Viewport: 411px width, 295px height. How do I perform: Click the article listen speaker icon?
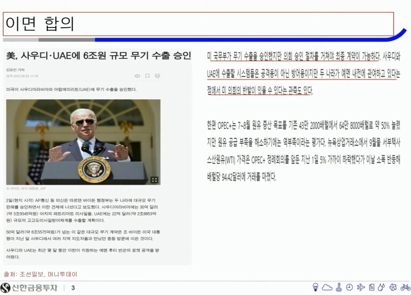pyautogui.click(x=137, y=76)
